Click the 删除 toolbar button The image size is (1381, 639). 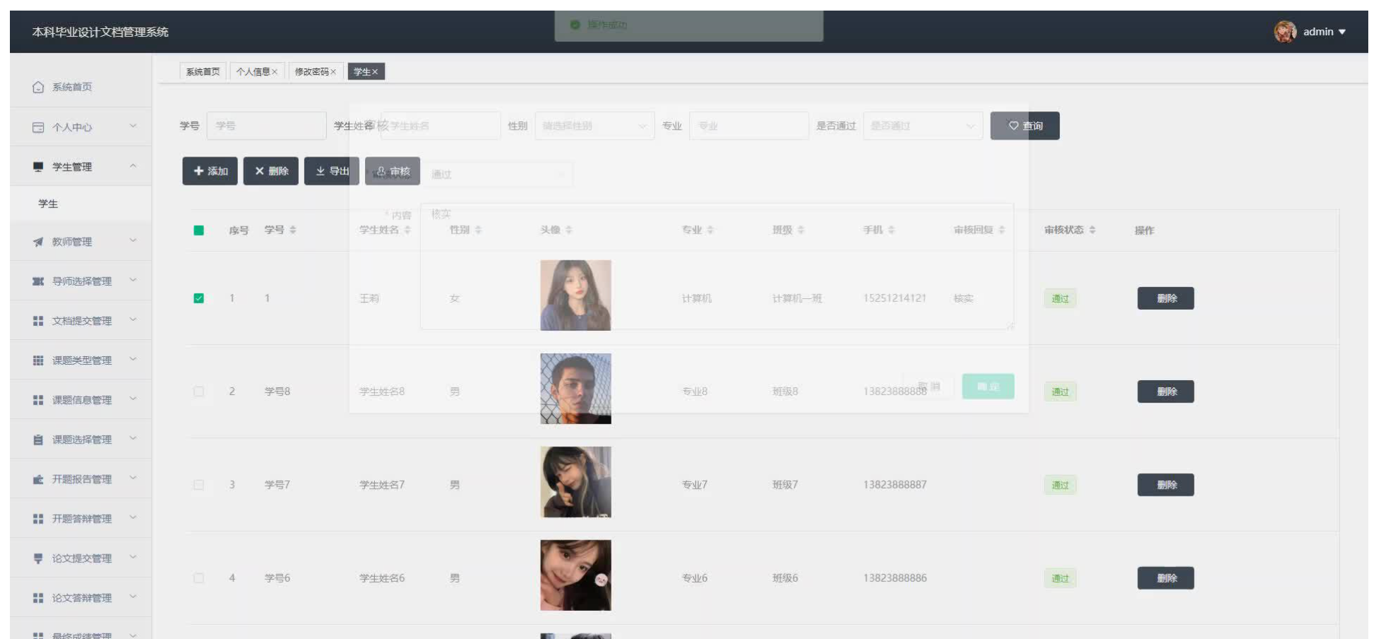click(271, 171)
